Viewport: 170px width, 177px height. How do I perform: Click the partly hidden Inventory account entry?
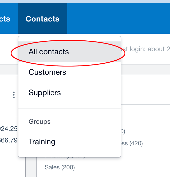click(x=65, y=157)
